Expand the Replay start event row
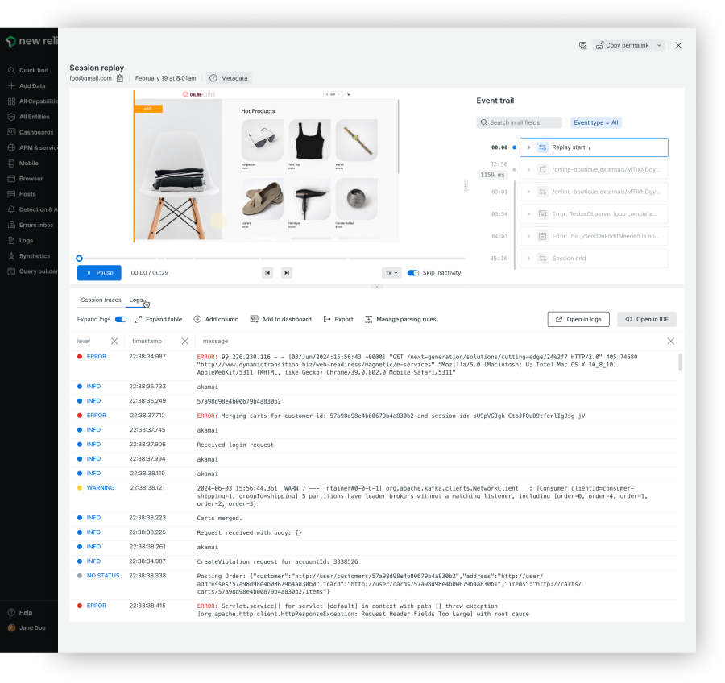This screenshot has width=725, height=683. pos(529,147)
